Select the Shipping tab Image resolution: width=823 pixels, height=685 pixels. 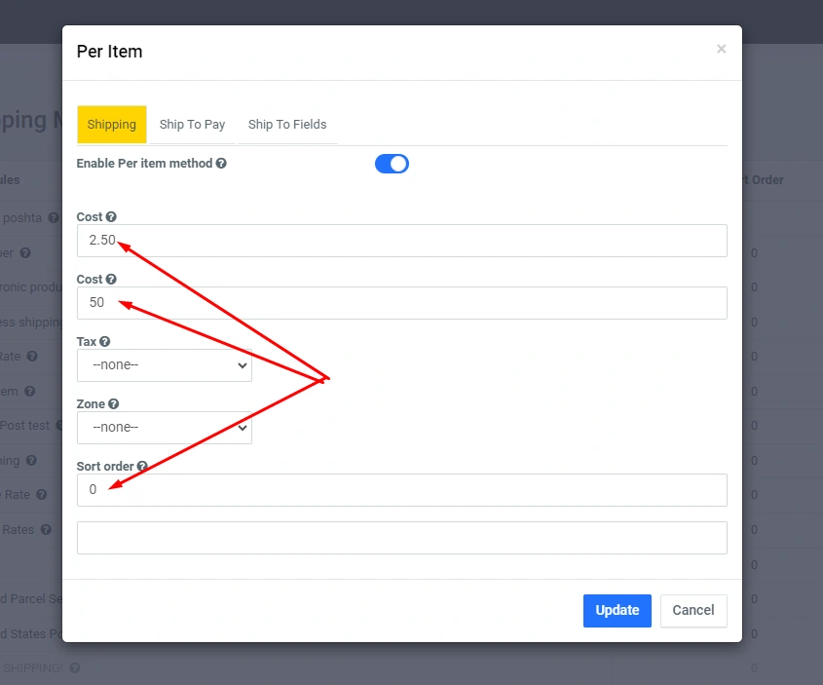click(x=112, y=125)
